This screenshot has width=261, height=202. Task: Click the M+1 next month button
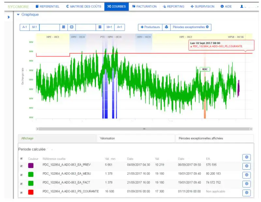(x=109, y=27)
